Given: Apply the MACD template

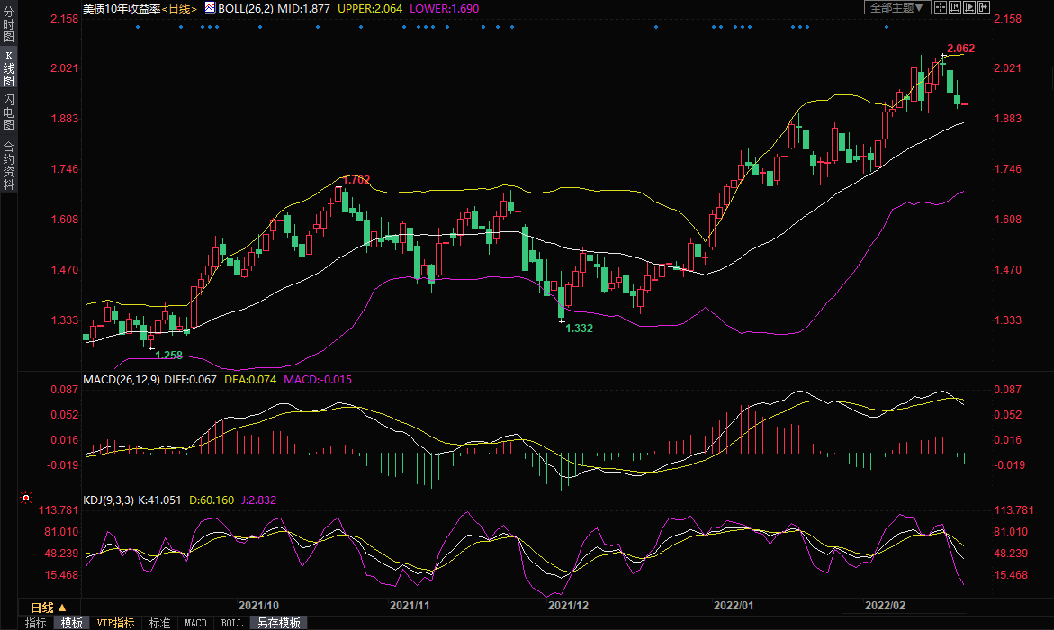Looking at the screenshot, I should pyautogui.click(x=195, y=623).
